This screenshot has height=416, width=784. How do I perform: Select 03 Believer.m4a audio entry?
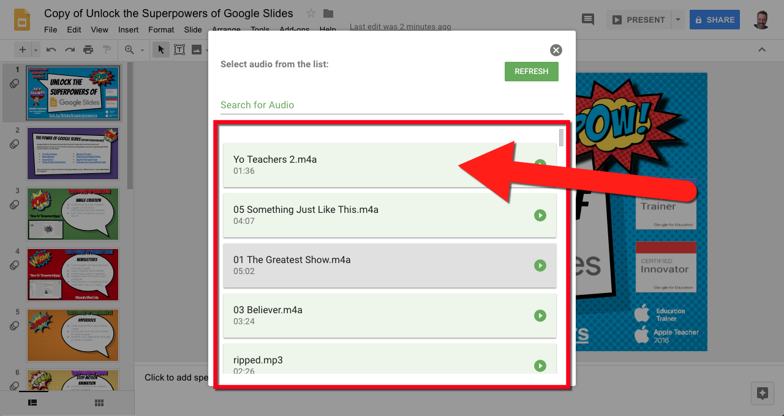tap(390, 316)
